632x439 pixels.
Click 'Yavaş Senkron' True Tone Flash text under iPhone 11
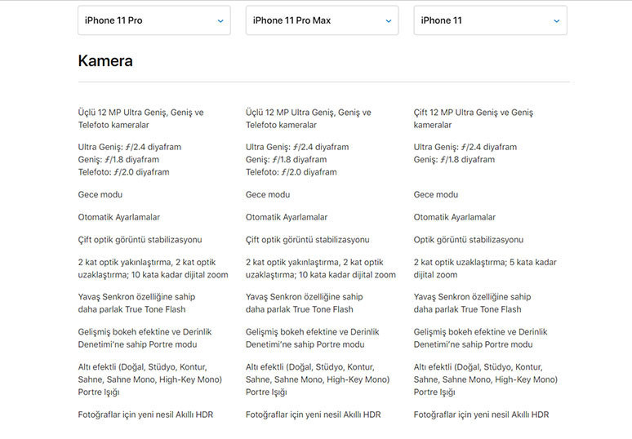473,304
